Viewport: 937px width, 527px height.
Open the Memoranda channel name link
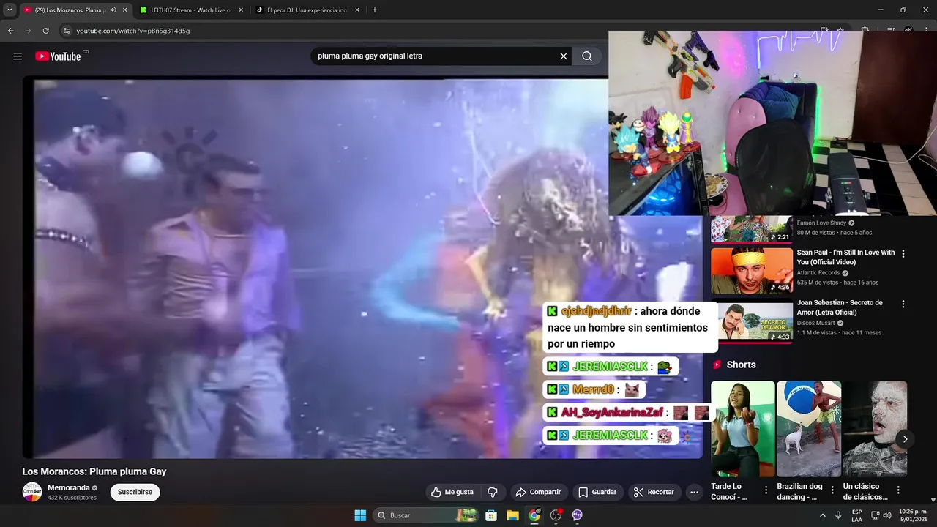point(69,487)
